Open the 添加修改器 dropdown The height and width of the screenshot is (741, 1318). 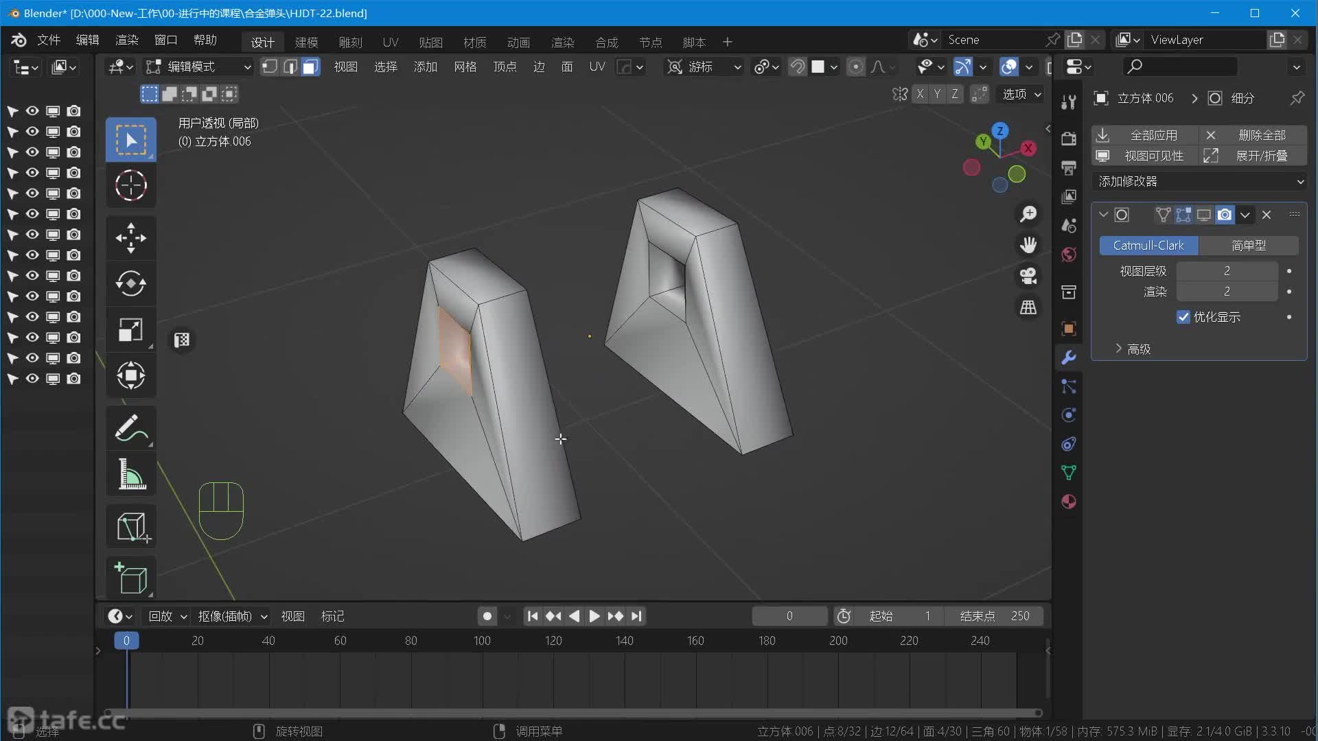click(1199, 181)
